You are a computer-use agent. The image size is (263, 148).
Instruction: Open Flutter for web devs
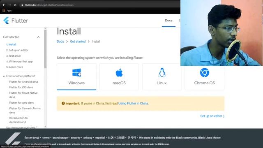tap(21, 103)
